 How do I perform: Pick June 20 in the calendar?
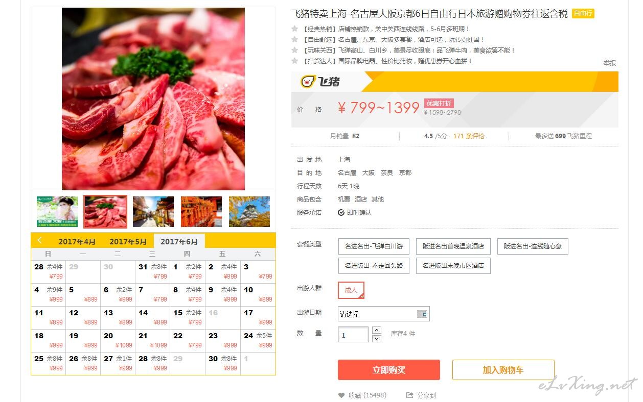point(118,340)
